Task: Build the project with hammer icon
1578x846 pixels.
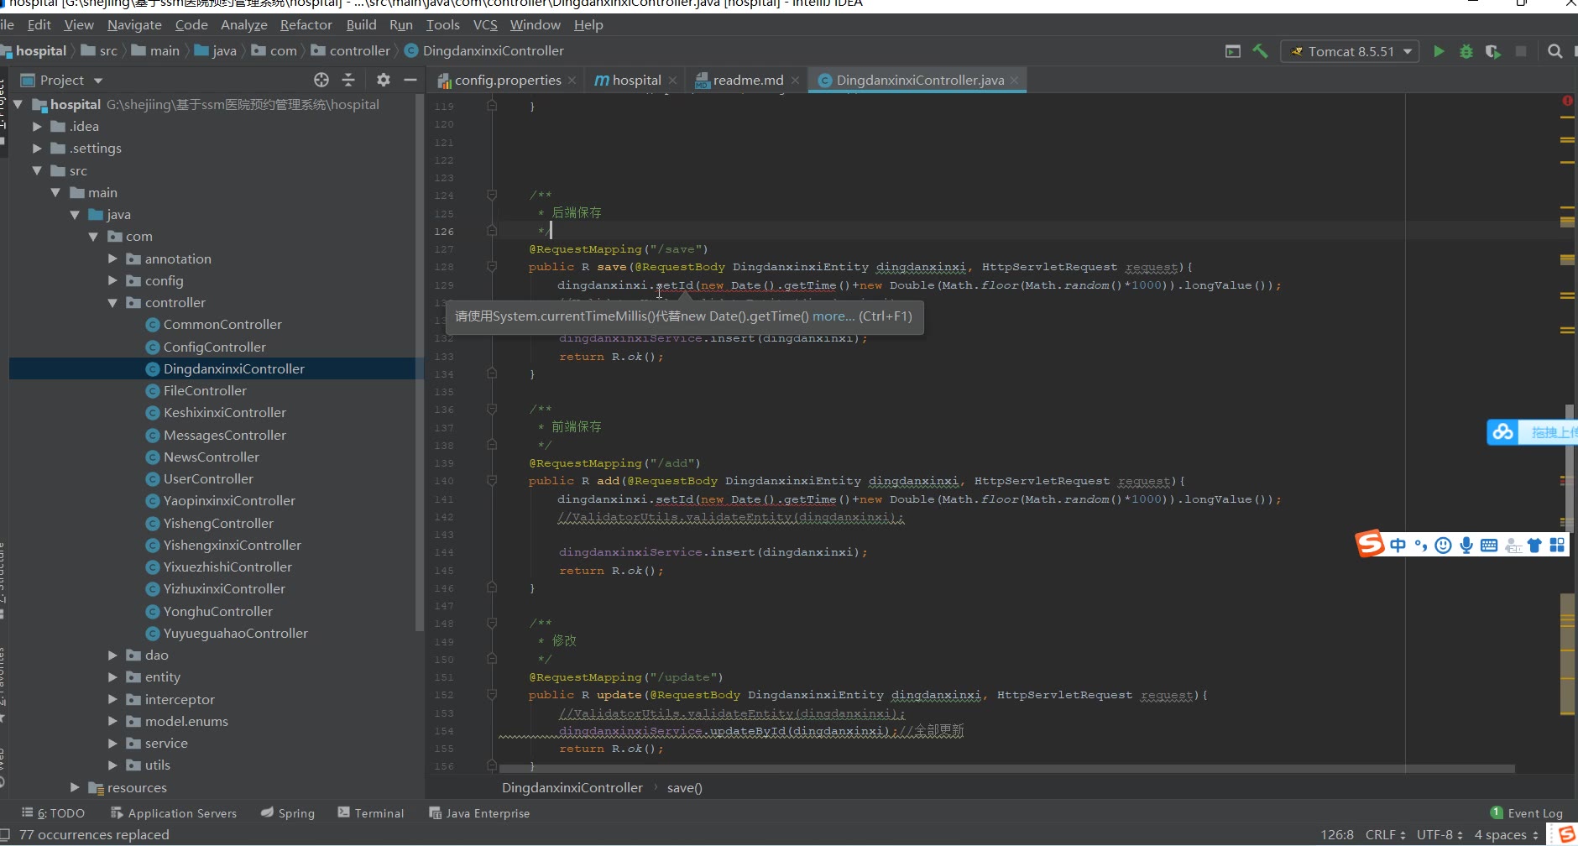Action: coord(1260,51)
